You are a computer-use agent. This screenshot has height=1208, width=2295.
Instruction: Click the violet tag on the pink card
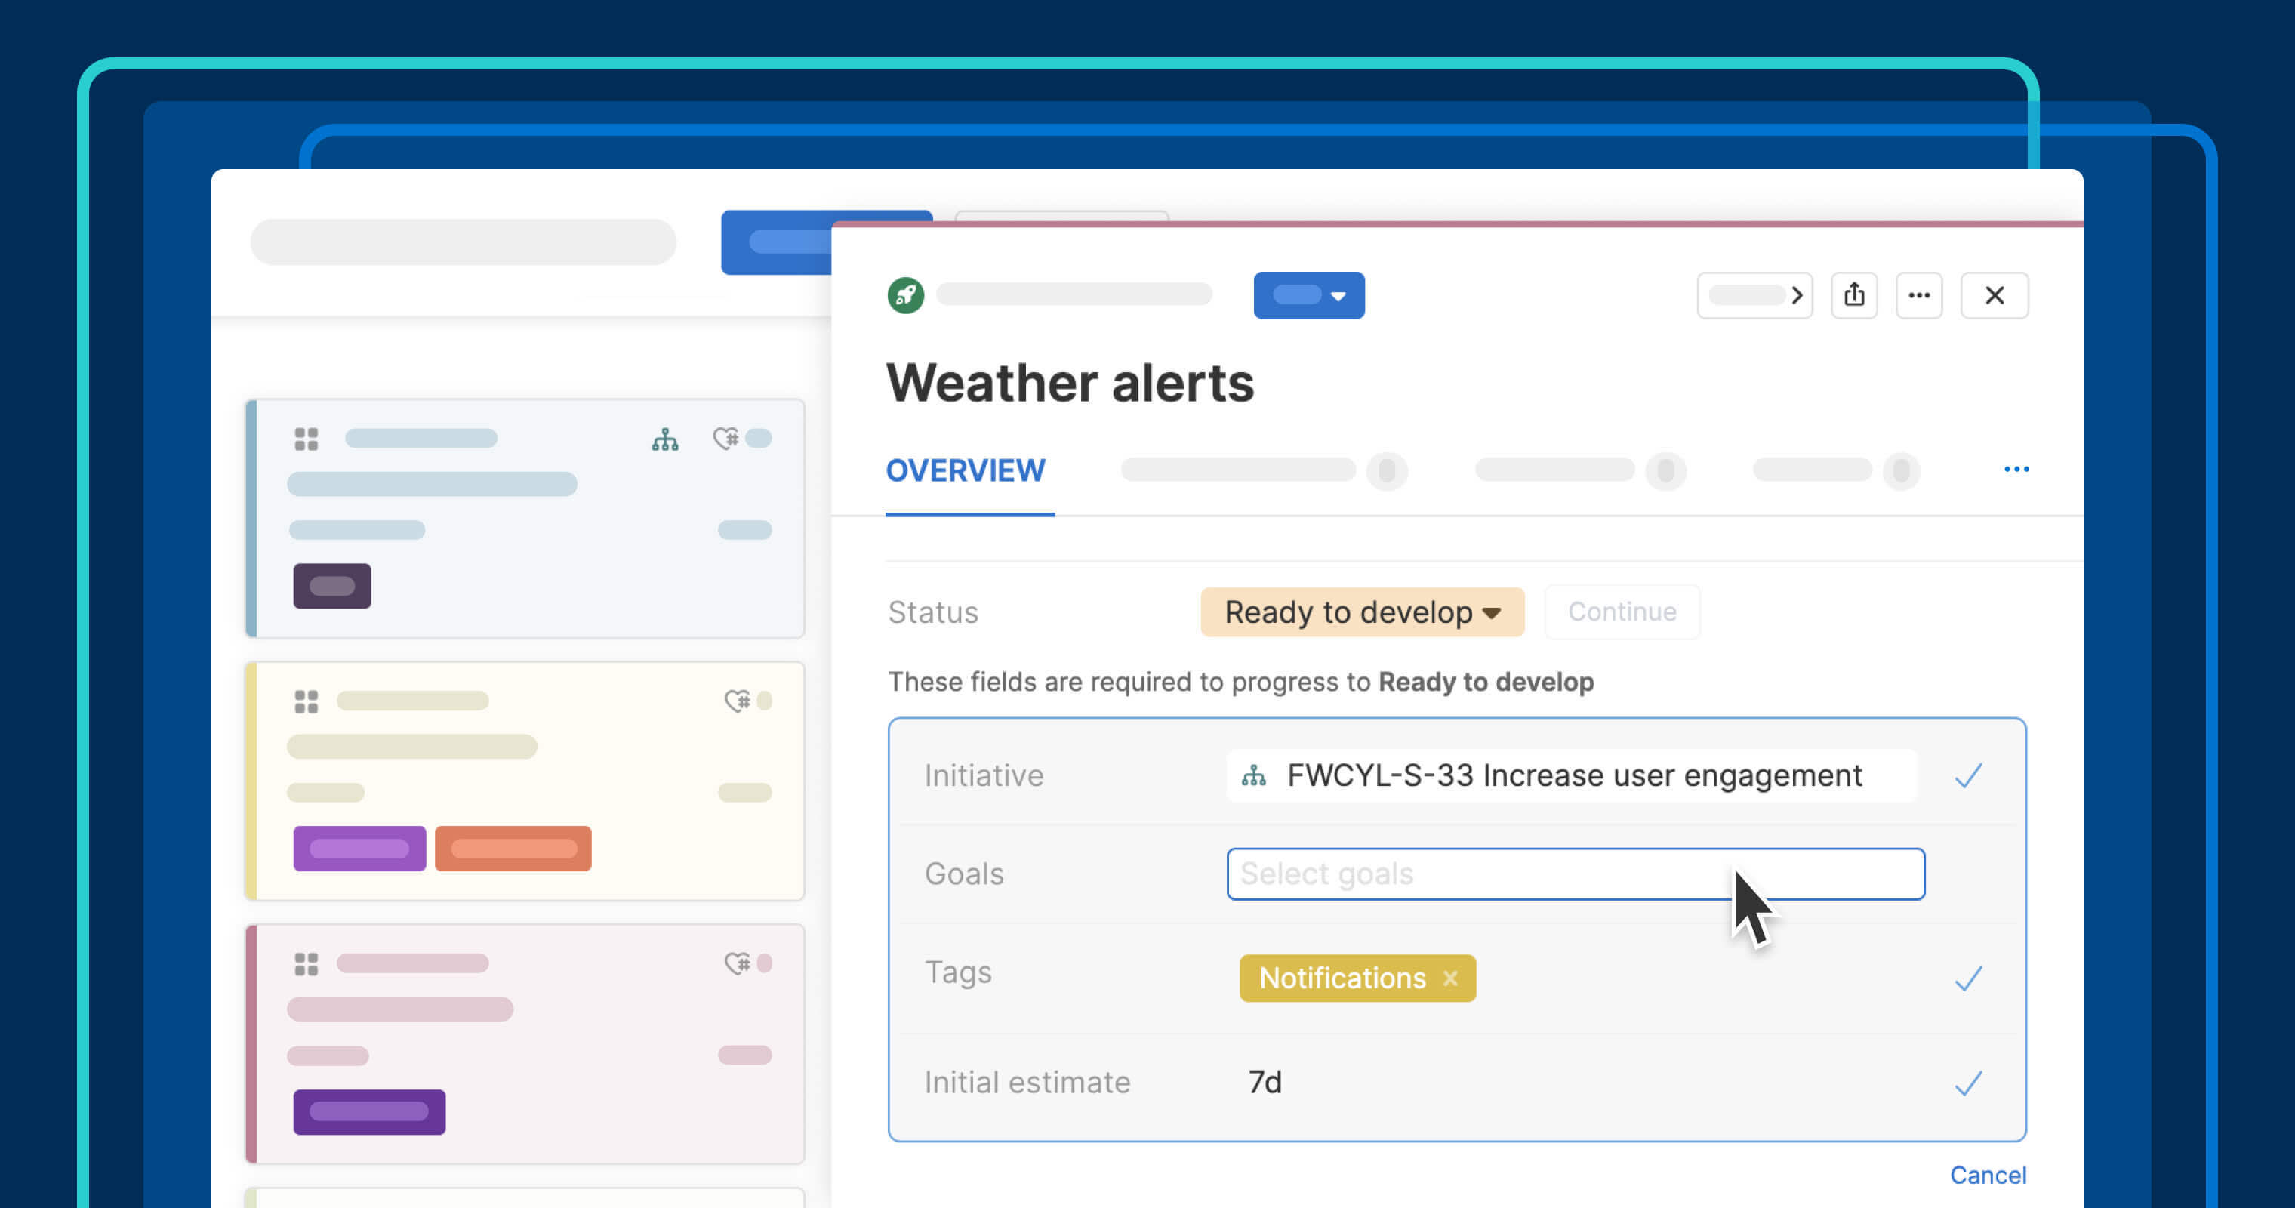(x=369, y=1112)
